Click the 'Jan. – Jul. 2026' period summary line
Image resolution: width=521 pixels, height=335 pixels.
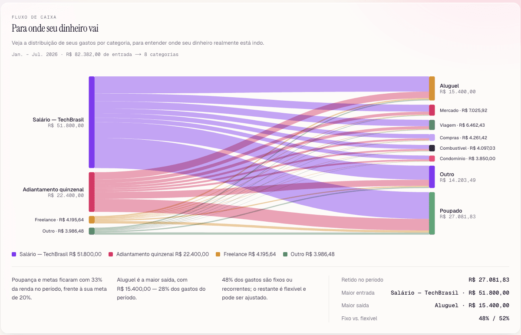click(95, 54)
